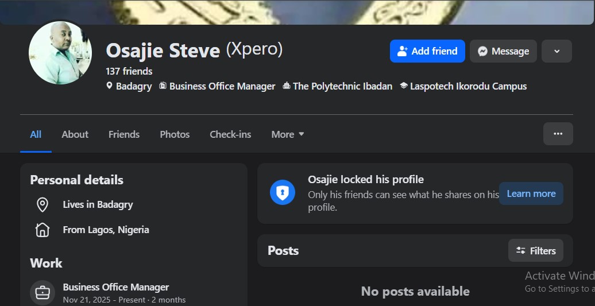Send a message via Message button
595x306 pixels.
tap(503, 51)
